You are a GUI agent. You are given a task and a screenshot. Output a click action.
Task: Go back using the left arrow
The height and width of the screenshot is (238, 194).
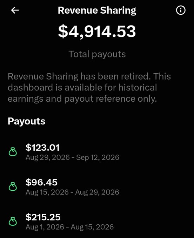[15, 11]
